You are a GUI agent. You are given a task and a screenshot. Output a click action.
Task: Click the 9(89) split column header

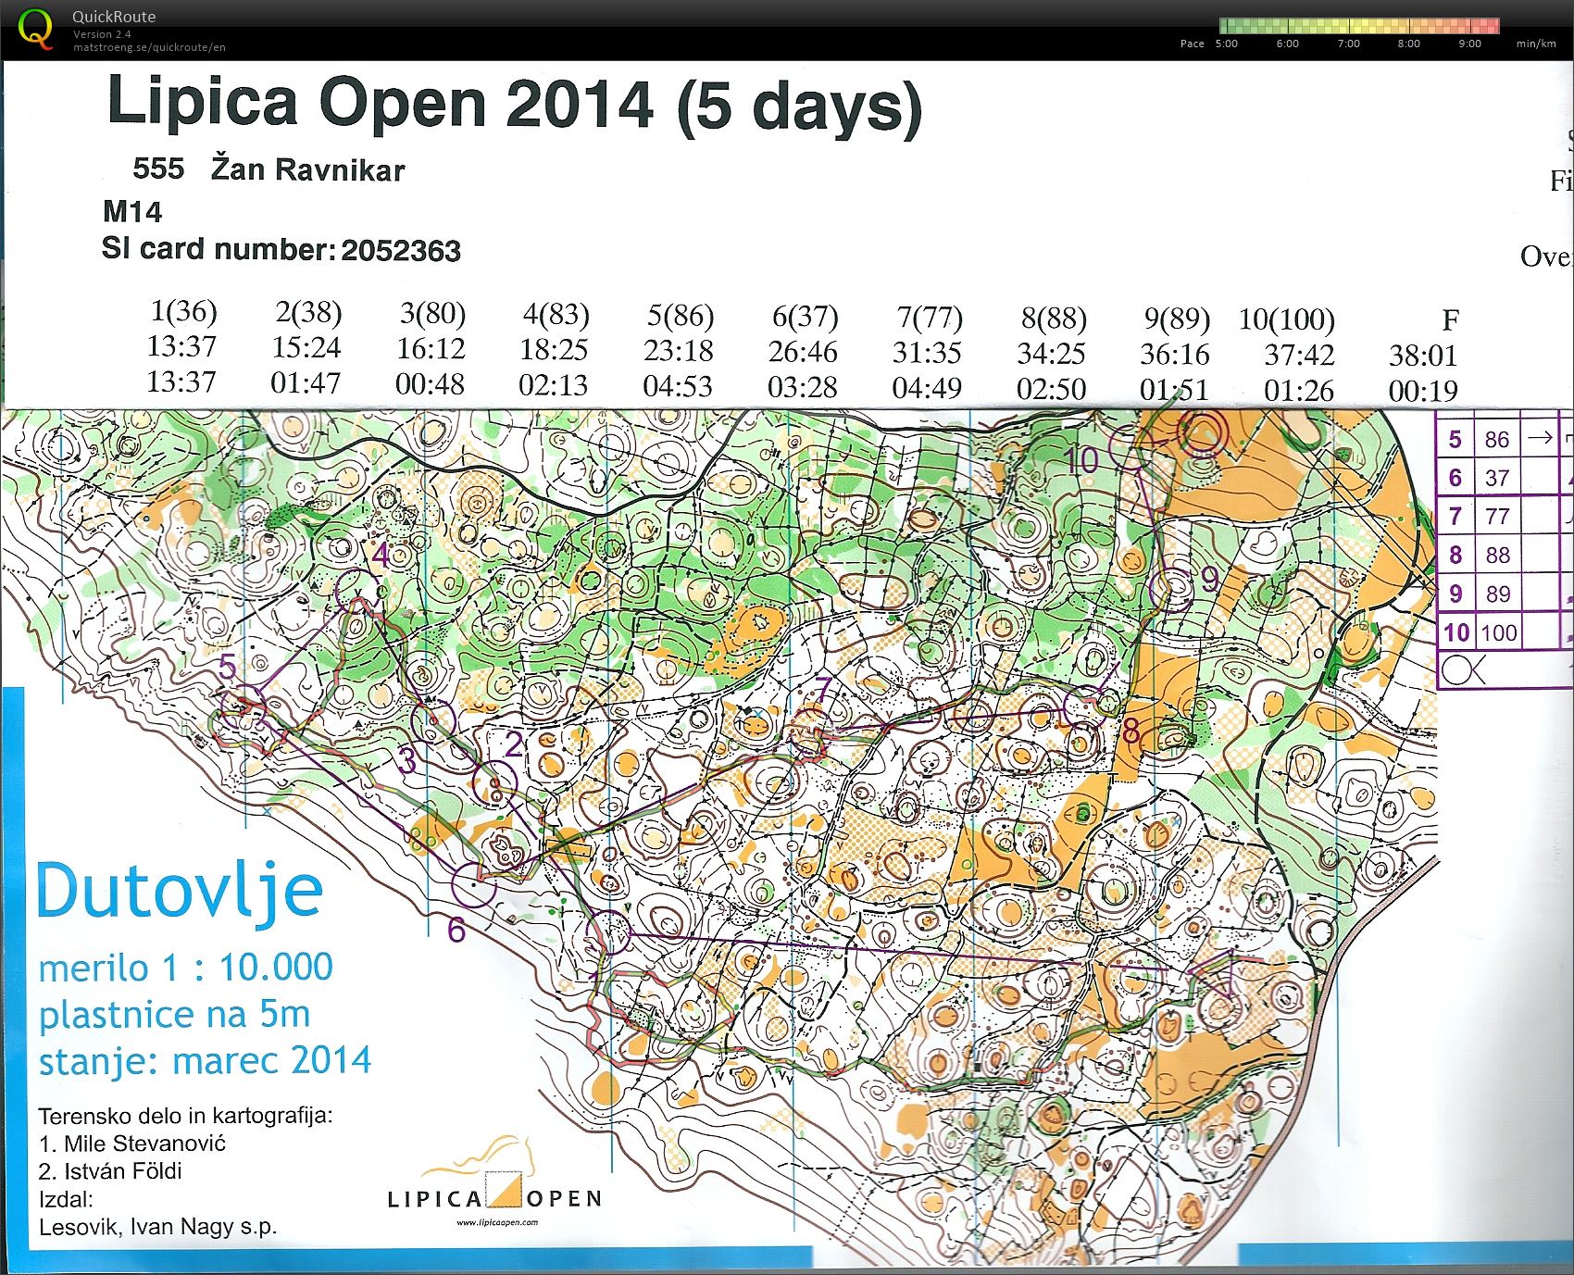1177,319
